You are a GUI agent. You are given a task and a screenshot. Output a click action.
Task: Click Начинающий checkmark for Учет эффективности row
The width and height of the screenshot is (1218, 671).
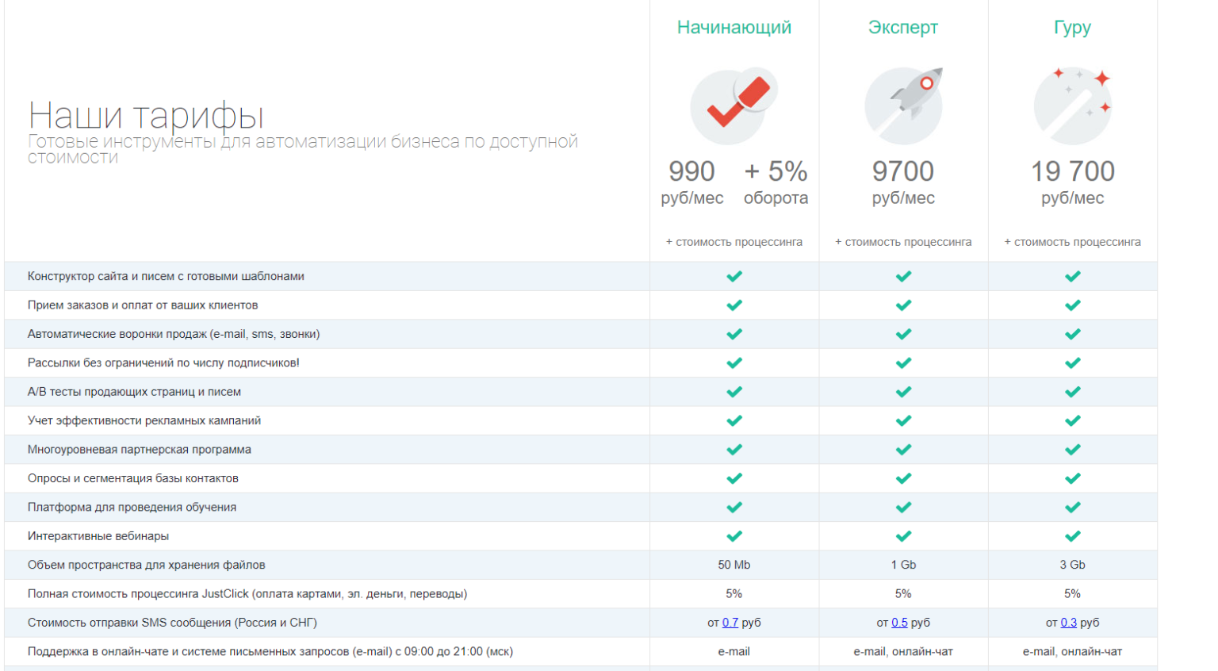pos(734,420)
